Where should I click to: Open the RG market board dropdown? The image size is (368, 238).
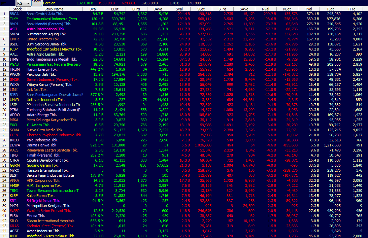point(23,3)
